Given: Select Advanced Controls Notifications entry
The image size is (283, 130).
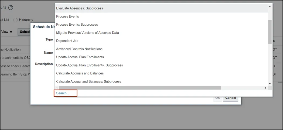Looking at the screenshot, I should [79, 49].
